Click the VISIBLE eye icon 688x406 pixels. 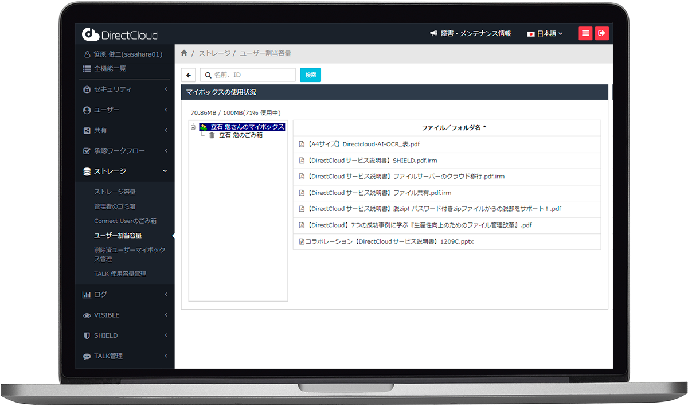(x=87, y=315)
